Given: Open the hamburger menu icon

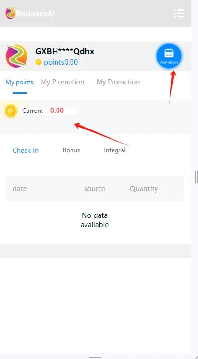Looking at the screenshot, I should pos(179,13).
